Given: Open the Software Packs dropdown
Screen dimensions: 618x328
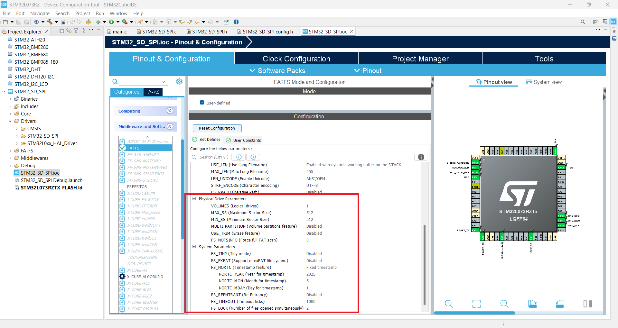Looking at the screenshot, I should click(277, 71).
